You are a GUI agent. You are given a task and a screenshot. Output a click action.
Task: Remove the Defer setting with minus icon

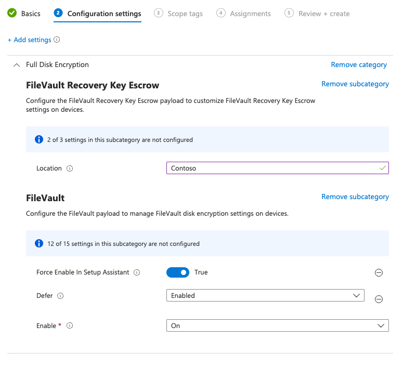pyautogui.click(x=379, y=299)
